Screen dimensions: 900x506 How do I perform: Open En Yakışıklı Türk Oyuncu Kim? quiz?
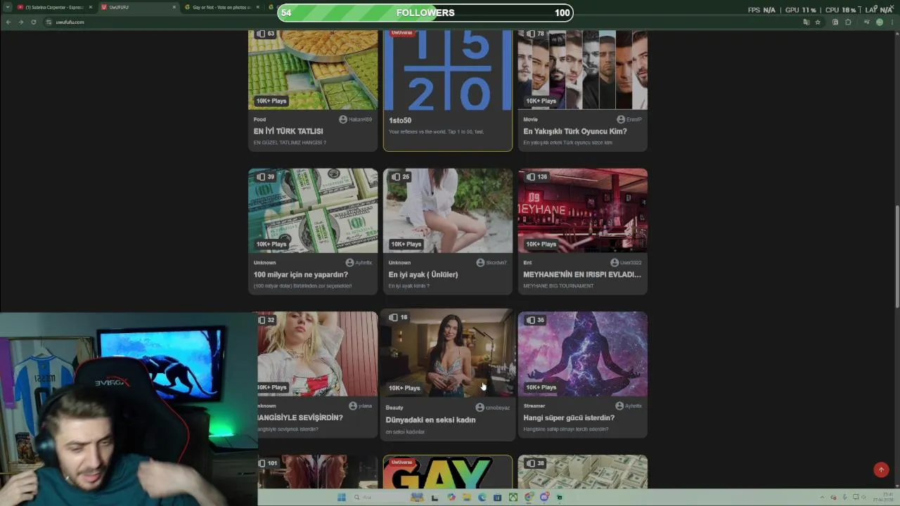[x=575, y=131]
